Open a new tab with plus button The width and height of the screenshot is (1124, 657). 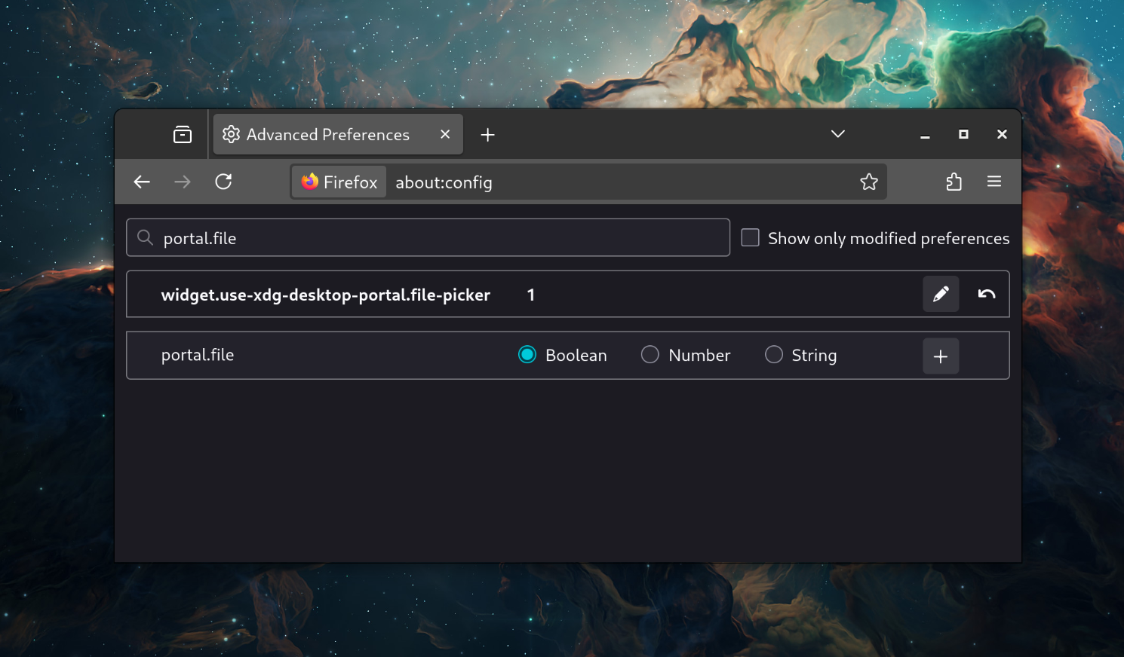click(488, 135)
